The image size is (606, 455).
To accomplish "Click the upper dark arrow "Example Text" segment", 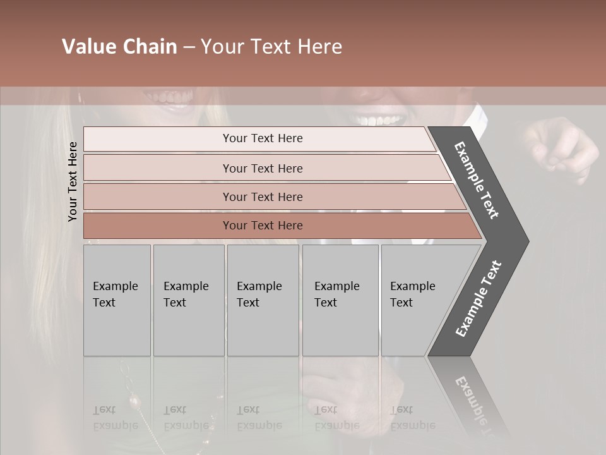I will tap(477, 180).
